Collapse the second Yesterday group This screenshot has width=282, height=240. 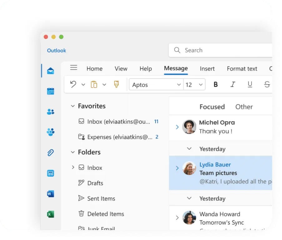click(189, 198)
